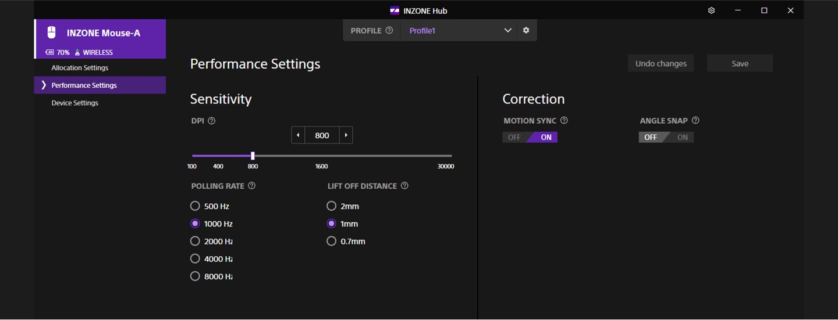
Task: Click the Undo changes button
Action: (x=661, y=63)
